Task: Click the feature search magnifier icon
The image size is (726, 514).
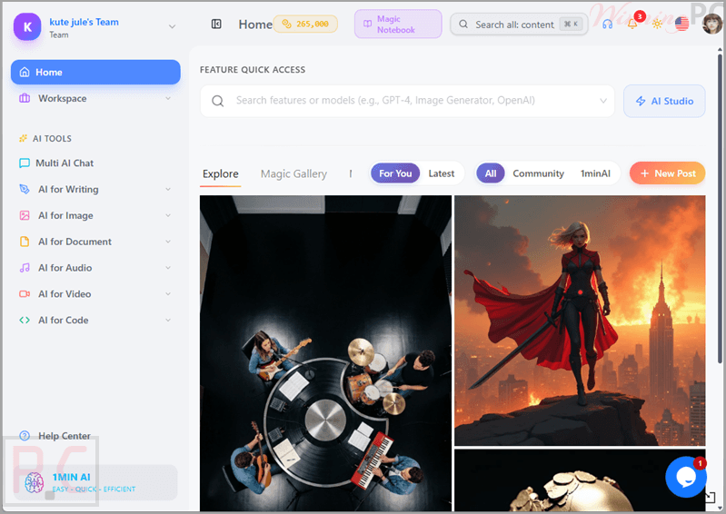Action: click(x=217, y=101)
